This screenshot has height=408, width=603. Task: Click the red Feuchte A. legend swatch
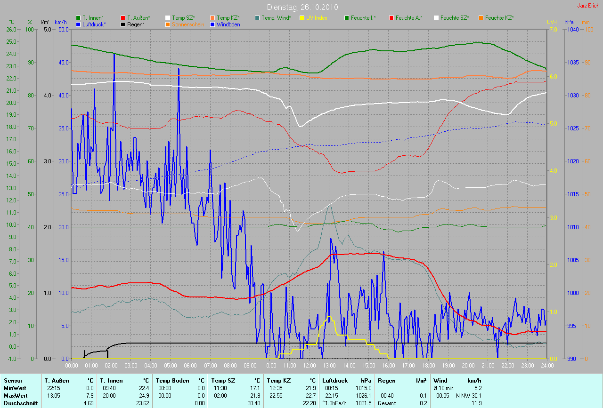click(391, 18)
